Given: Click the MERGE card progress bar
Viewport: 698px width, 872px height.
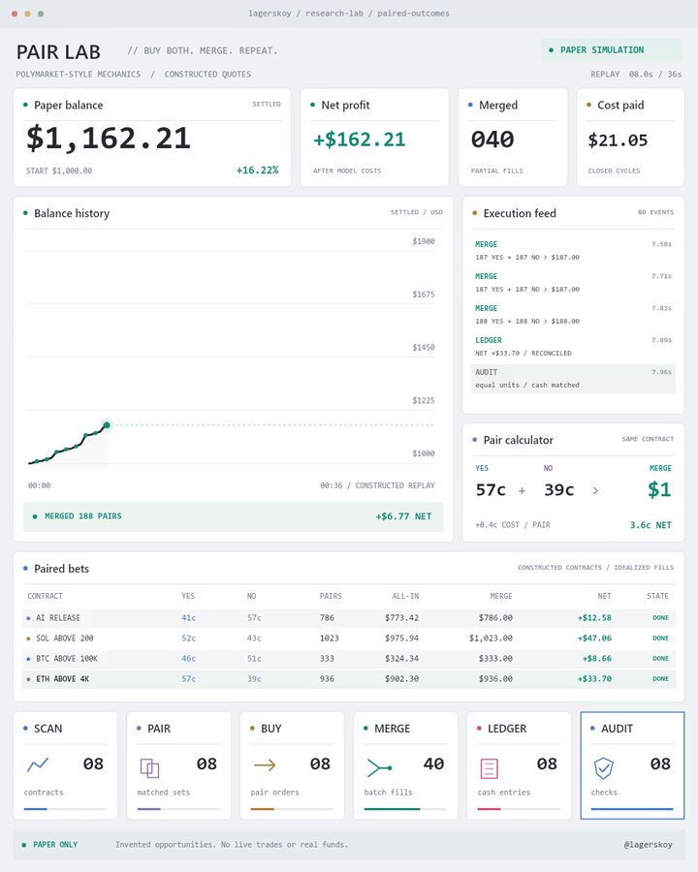Looking at the screenshot, I should 404,809.
